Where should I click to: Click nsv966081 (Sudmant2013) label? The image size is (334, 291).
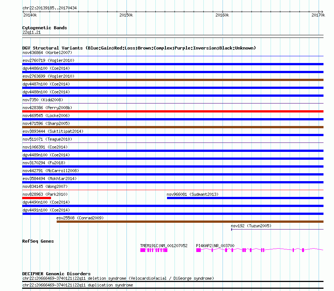point(193,194)
